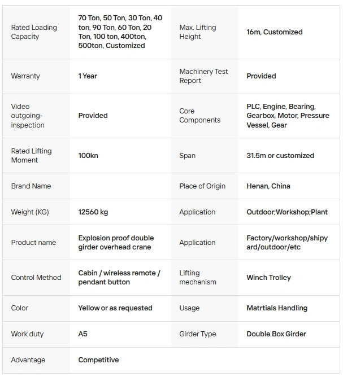This screenshot has width=343, height=377.
Task: Select the "Outdoor;Workshop;Plant" application value
Action: click(x=287, y=212)
